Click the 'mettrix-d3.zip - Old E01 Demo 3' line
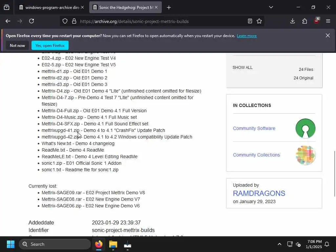The height and width of the screenshot is (252, 336). pyautogui.click(x=74, y=84)
